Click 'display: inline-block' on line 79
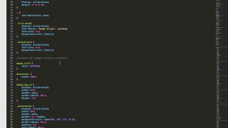Screen dimensions: 228x128 (x=35, y=109)
